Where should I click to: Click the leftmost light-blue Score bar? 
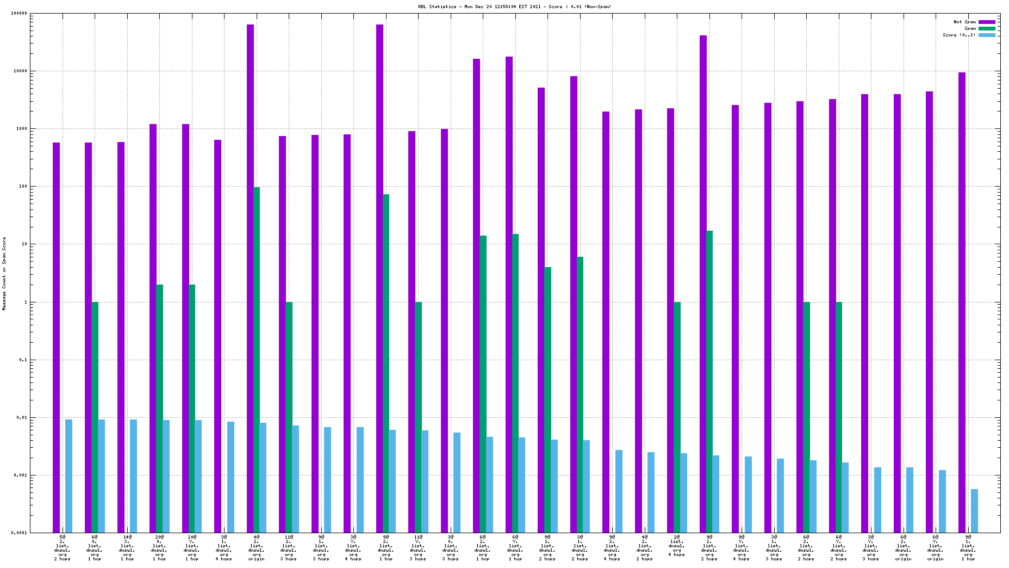click(68, 476)
